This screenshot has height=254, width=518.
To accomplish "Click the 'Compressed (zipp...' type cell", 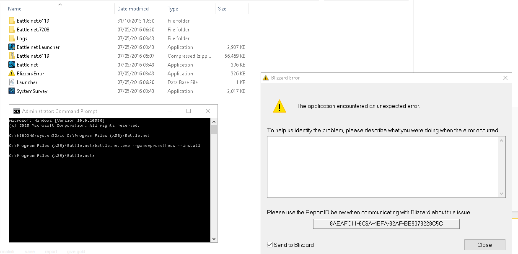I will pyautogui.click(x=189, y=56).
